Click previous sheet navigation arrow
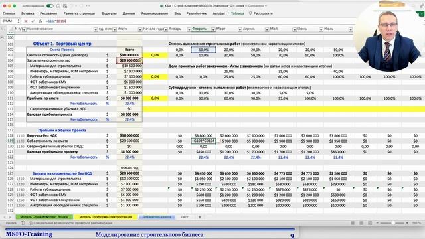425x239 pixels. 5,217
